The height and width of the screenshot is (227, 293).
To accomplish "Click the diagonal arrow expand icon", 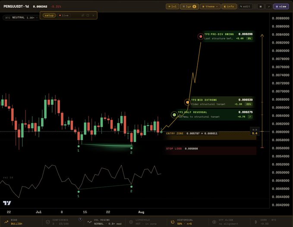I will (x=269, y=6).
